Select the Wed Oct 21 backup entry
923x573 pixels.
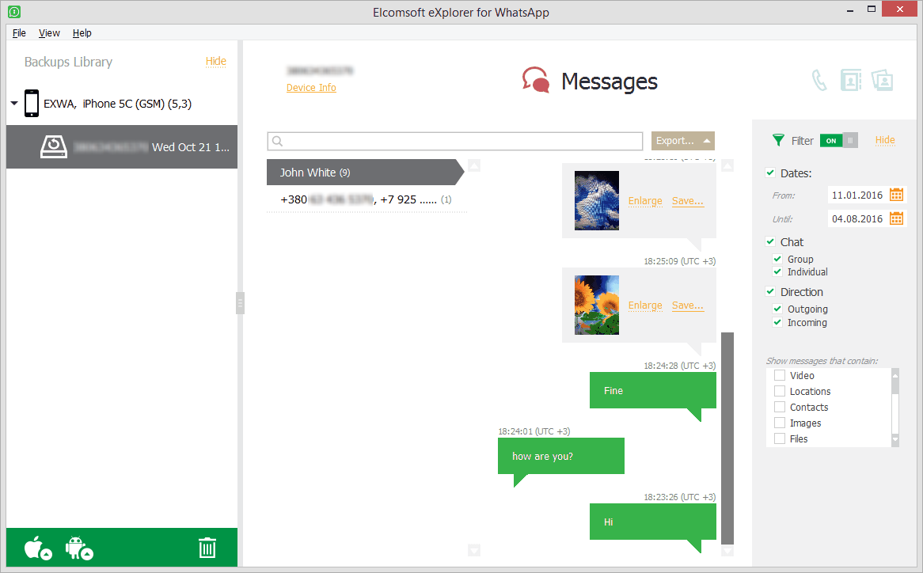coord(122,146)
